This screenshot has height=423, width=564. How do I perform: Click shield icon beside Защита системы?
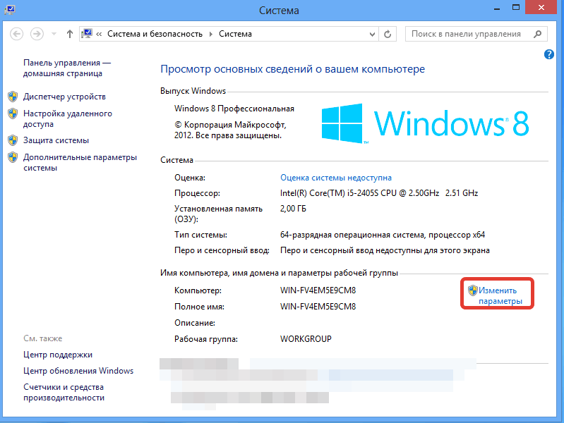pyautogui.click(x=13, y=140)
